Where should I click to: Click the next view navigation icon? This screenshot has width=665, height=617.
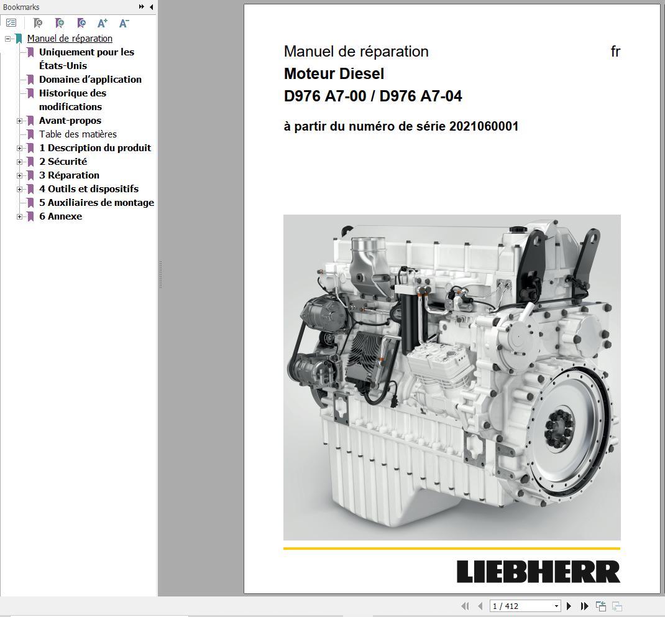point(617,606)
